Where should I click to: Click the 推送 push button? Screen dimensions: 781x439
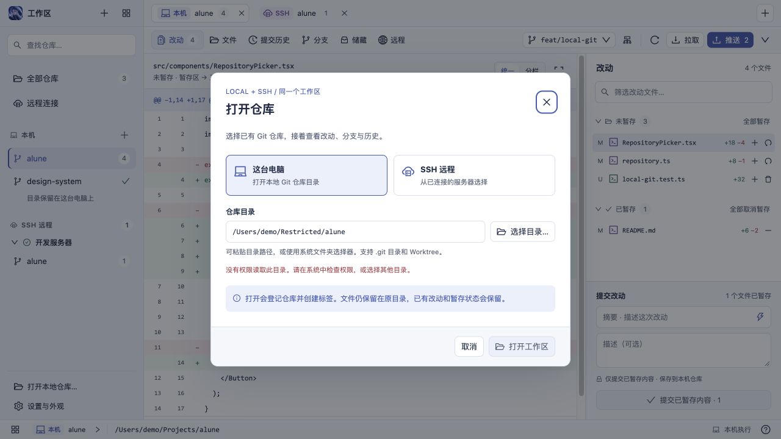pos(730,40)
